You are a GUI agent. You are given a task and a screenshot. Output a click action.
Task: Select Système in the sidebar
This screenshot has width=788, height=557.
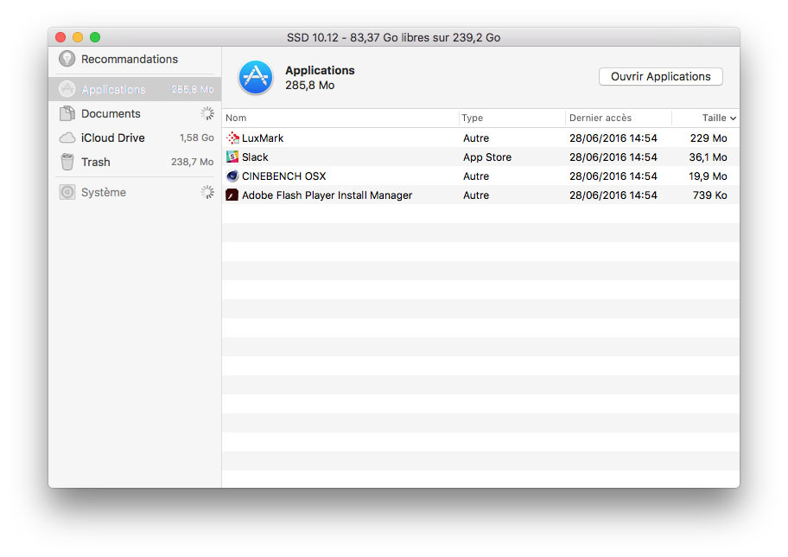pyautogui.click(x=135, y=192)
